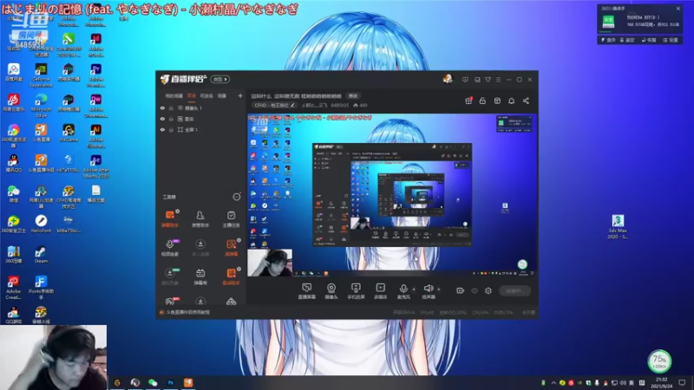Open the 数据助手 toolbox tool
The width and height of the screenshot is (694, 390).
tap(231, 276)
